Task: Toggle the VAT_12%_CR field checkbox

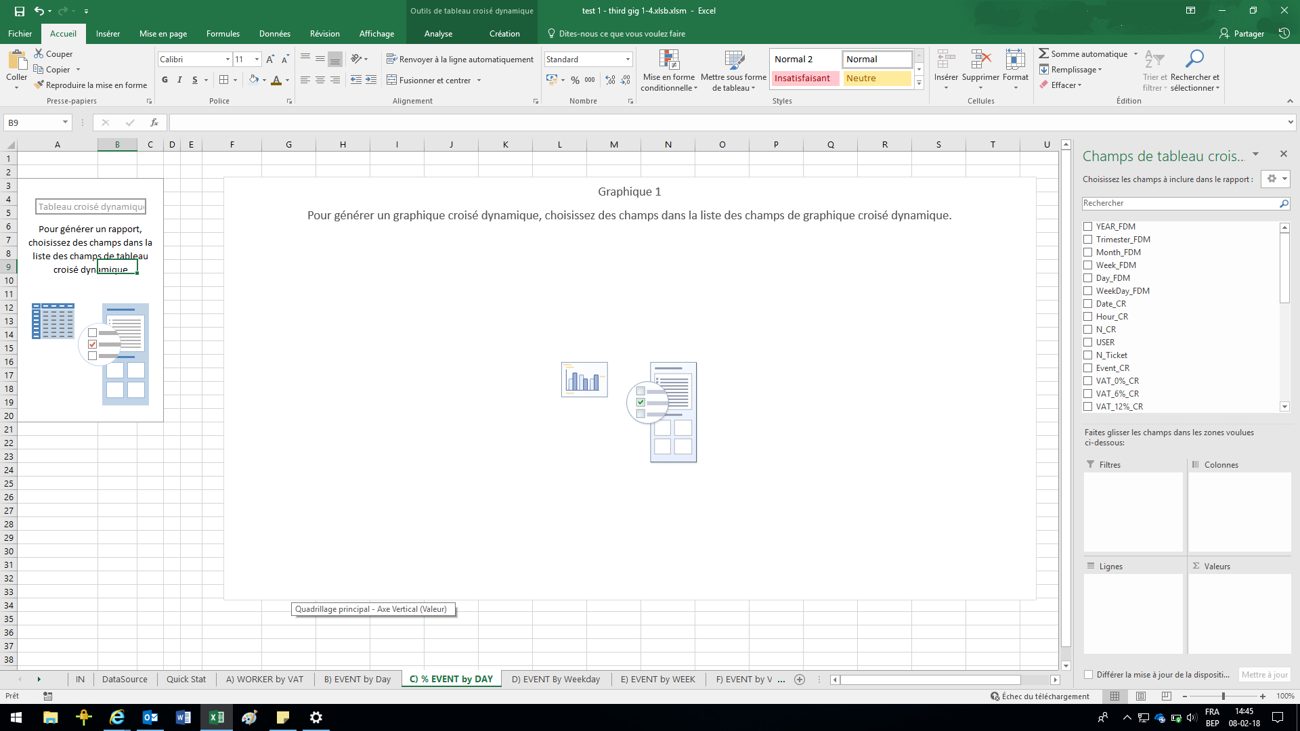Action: (x=1088, y=406)
